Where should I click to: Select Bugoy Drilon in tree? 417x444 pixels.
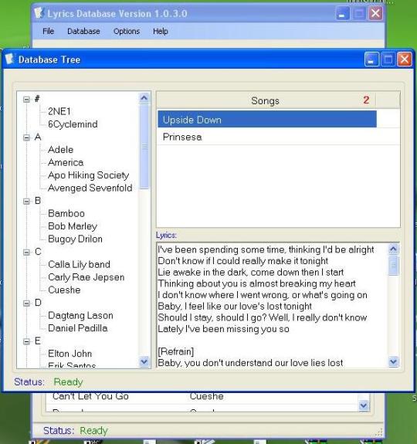click(75, 239)
